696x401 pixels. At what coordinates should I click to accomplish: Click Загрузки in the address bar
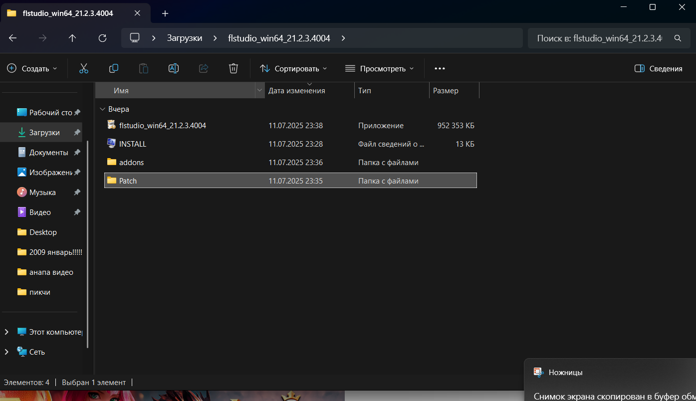[x=185, y=38]
